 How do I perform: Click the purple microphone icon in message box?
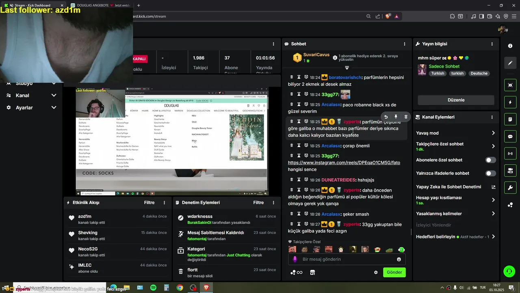pos(295,259)
